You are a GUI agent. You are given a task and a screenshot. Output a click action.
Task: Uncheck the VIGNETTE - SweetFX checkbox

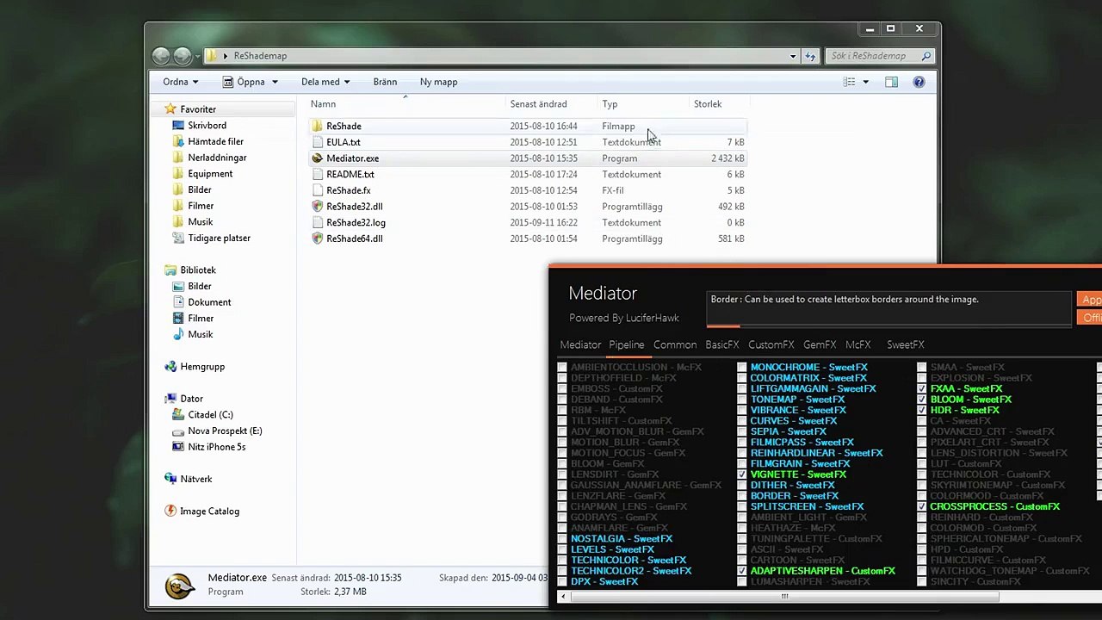pos(742,474)
